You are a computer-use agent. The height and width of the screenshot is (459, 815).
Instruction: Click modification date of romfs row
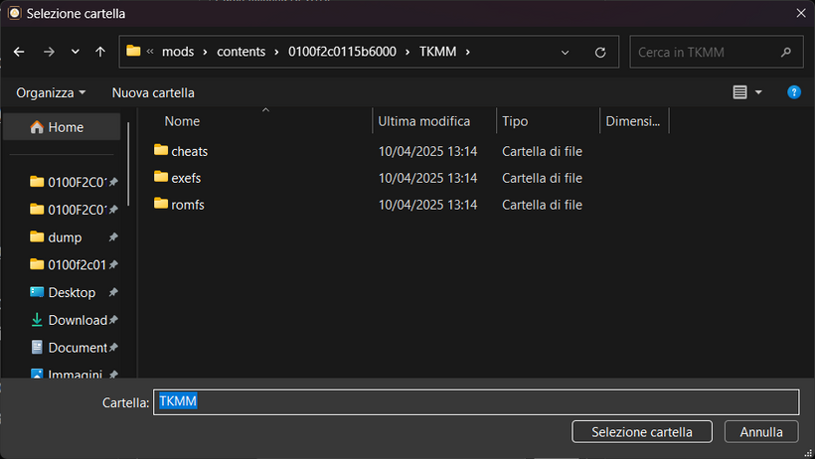pos(427,205)
